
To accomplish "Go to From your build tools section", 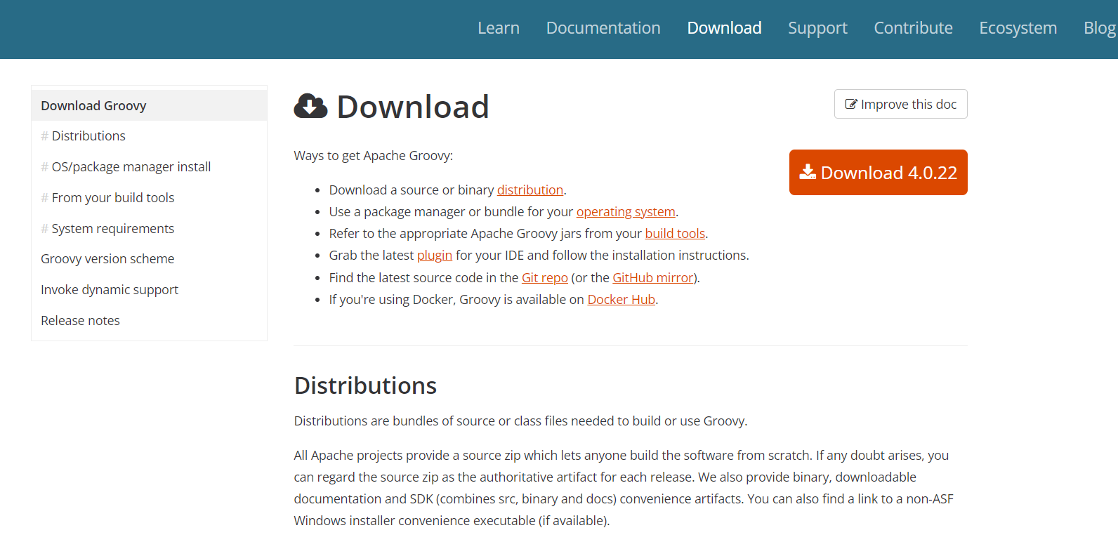I will coord(112,198).
